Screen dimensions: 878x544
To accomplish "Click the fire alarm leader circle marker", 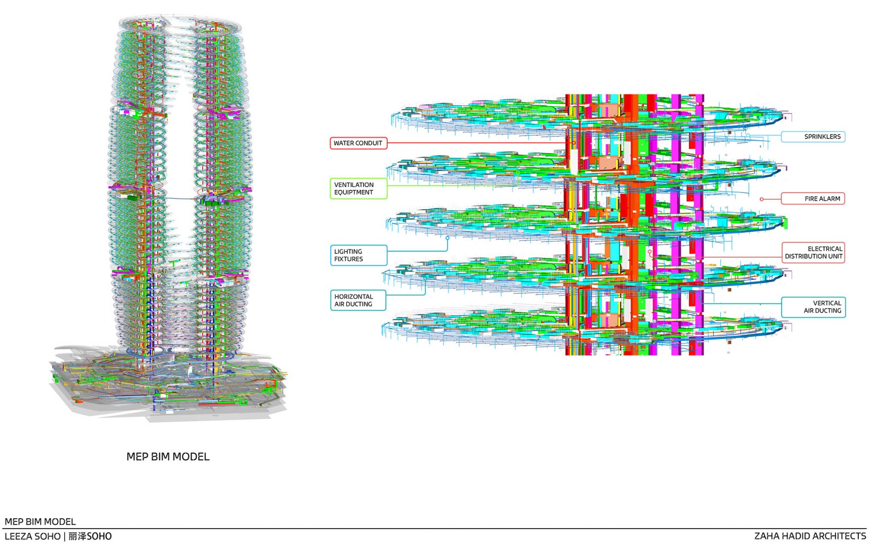I will coord(762,199).
